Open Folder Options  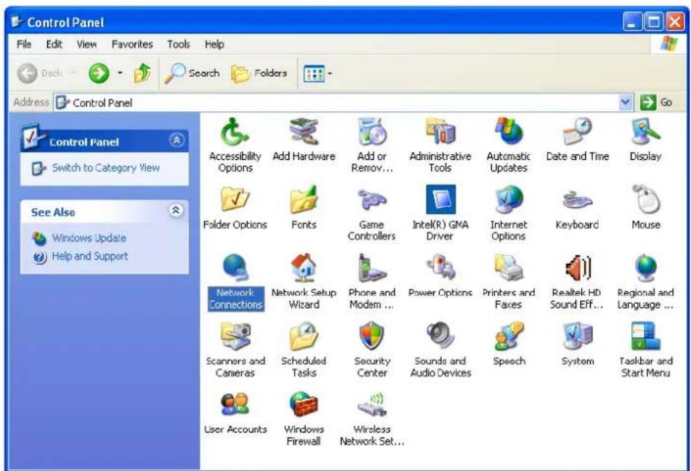tap(235, 208)
